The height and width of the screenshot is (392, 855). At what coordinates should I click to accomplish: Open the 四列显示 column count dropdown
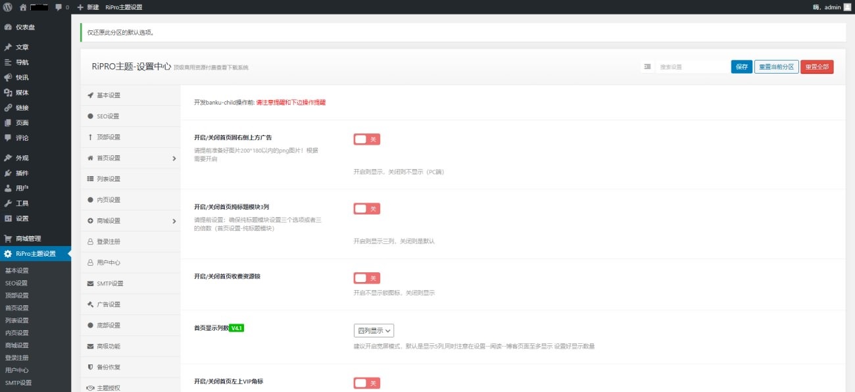pyautogui.click(x=374, y=331)
